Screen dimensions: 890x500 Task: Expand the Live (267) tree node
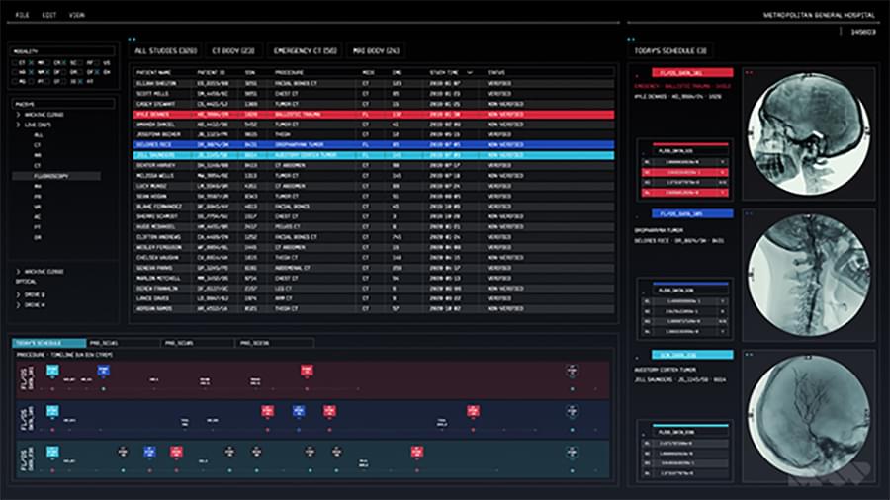(17, 125)
